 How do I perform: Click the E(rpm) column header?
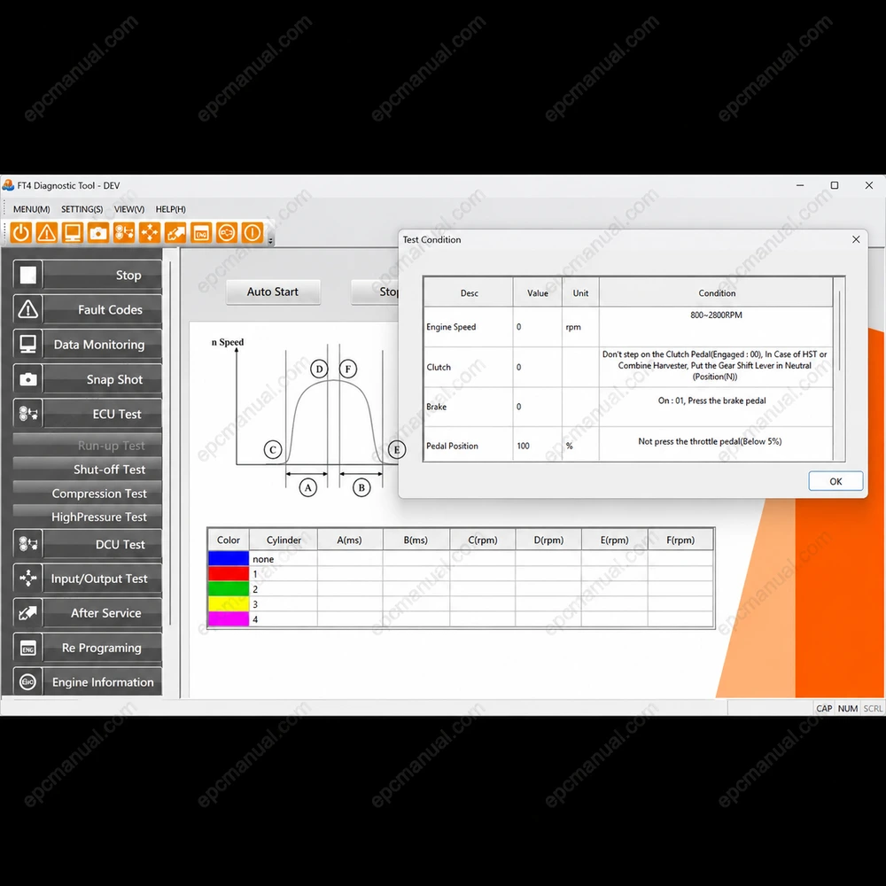[x=614, y=540]
